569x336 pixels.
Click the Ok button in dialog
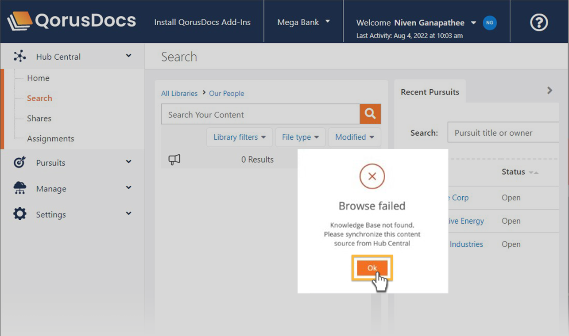[372, 268]
